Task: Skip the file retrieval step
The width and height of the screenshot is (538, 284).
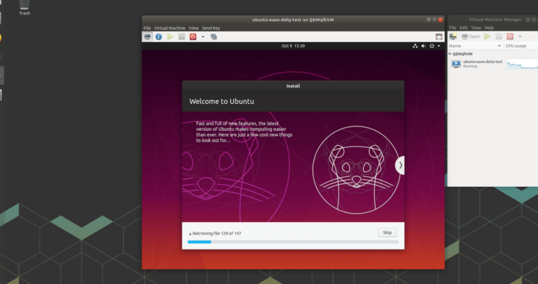Action: pyautogui.click(x=387, y=232)
